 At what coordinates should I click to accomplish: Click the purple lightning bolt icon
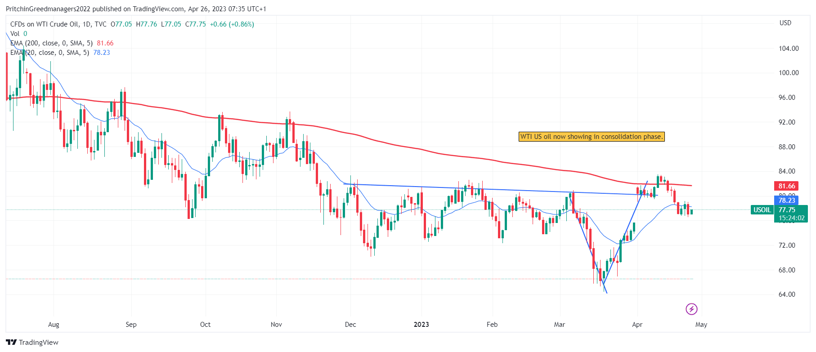pyautogui.click(x=691, y=309)
